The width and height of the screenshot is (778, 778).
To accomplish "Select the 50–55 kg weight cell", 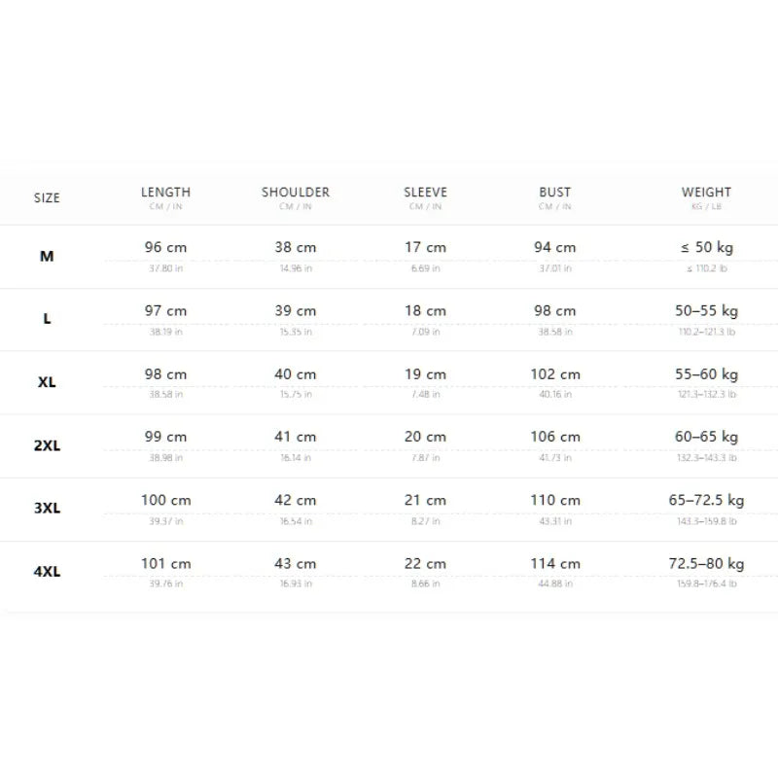I will pos(706,310).
